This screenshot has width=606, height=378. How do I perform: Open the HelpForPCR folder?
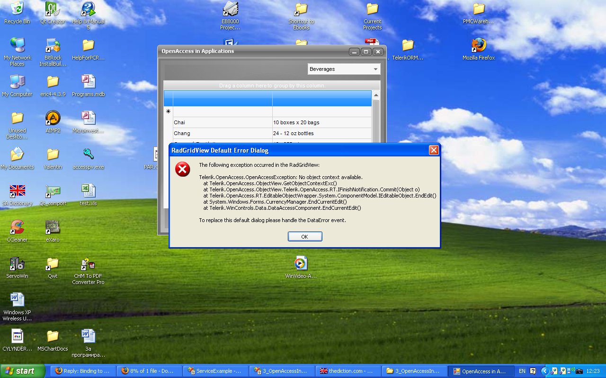(88, 49)
